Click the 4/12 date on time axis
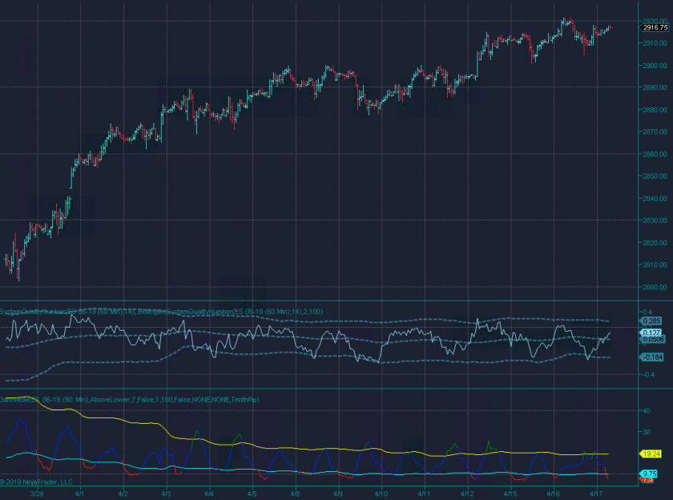The width and height of the screenshot is (673, 500). [467, 494]
